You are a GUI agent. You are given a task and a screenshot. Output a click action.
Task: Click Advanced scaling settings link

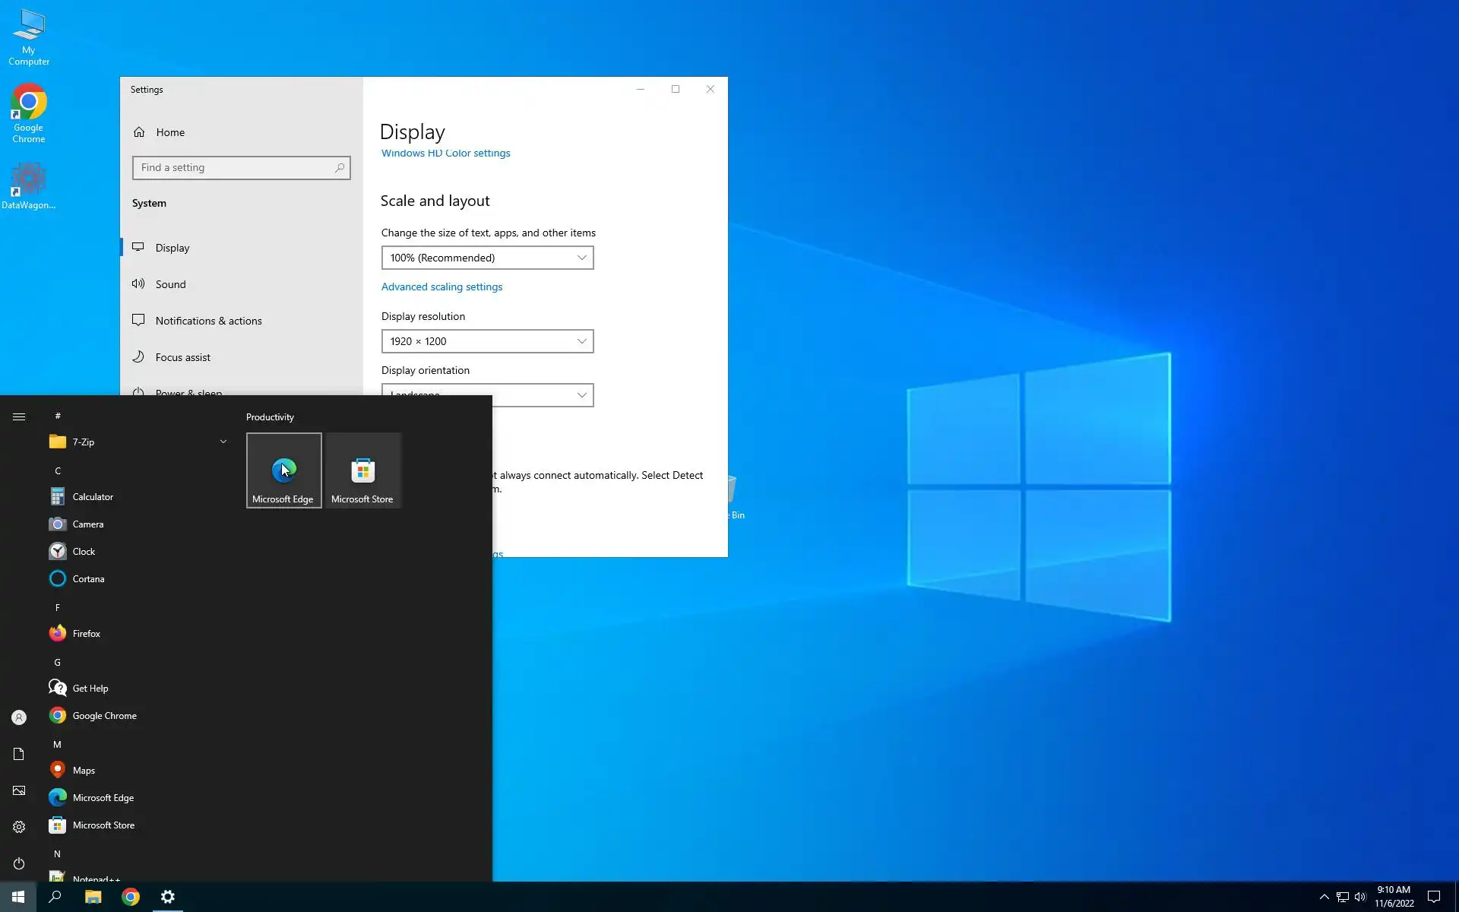[x=441, y=287]
